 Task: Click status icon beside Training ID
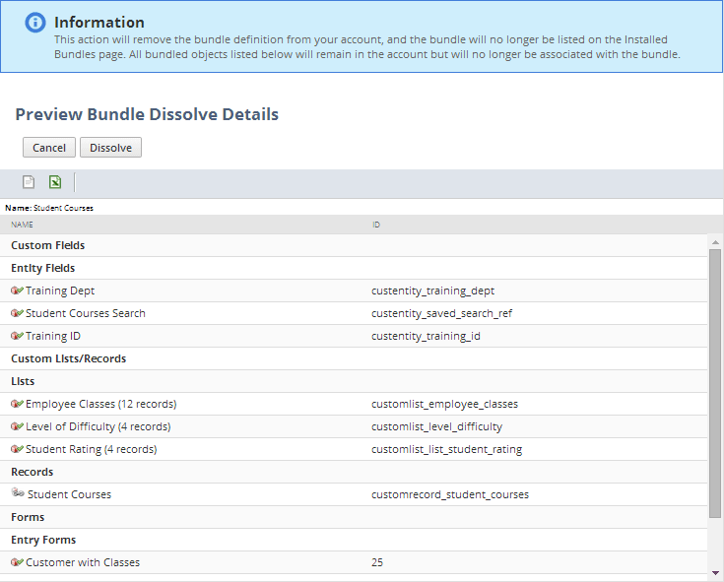(x=17, y=336)
